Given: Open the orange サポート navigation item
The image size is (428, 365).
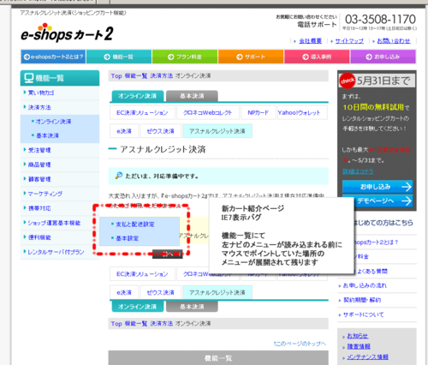Looking at the screenshot, I should [251, 57].
